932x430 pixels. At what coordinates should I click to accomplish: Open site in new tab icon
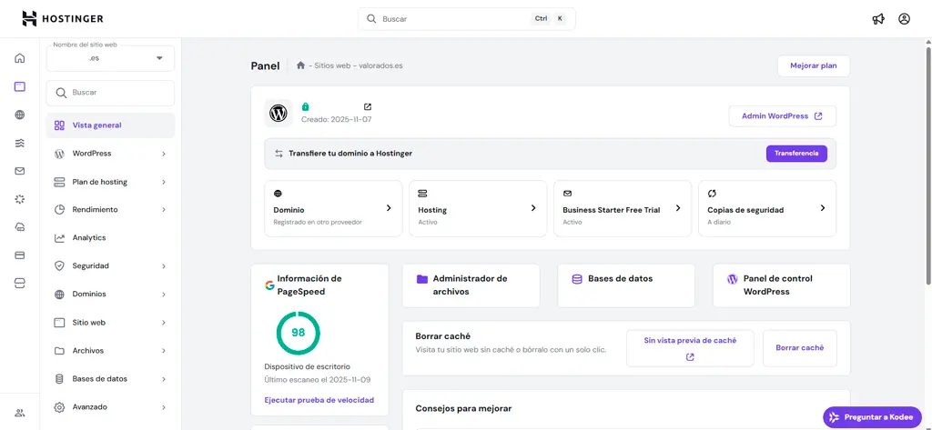click(368, 107)
